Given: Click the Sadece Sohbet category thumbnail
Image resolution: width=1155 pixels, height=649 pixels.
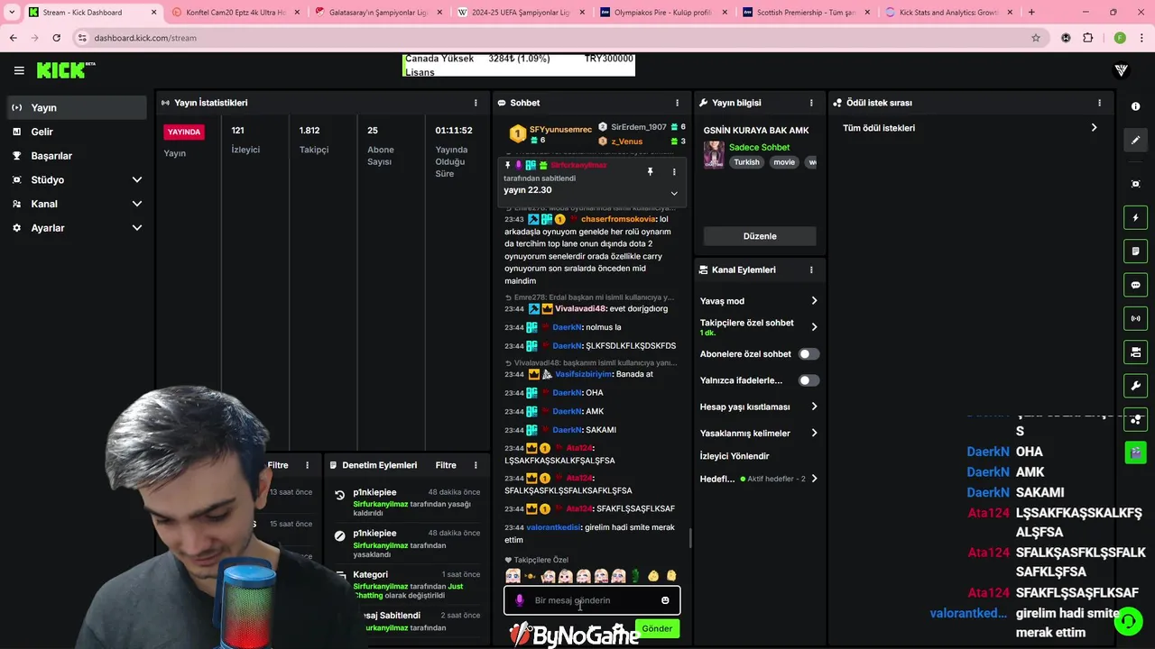Looking at the screenshot, I should (714, 154).
